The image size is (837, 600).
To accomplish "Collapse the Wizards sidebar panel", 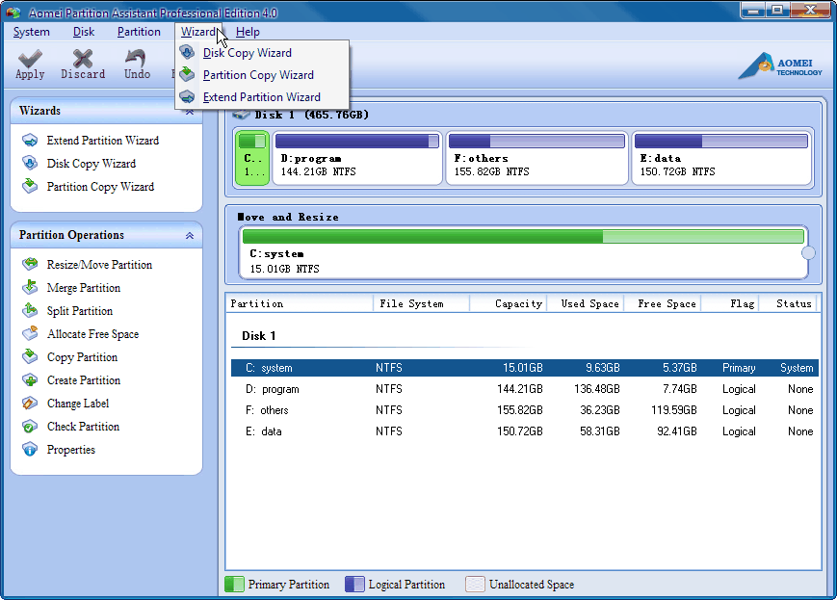I will (x=189, y=113).
